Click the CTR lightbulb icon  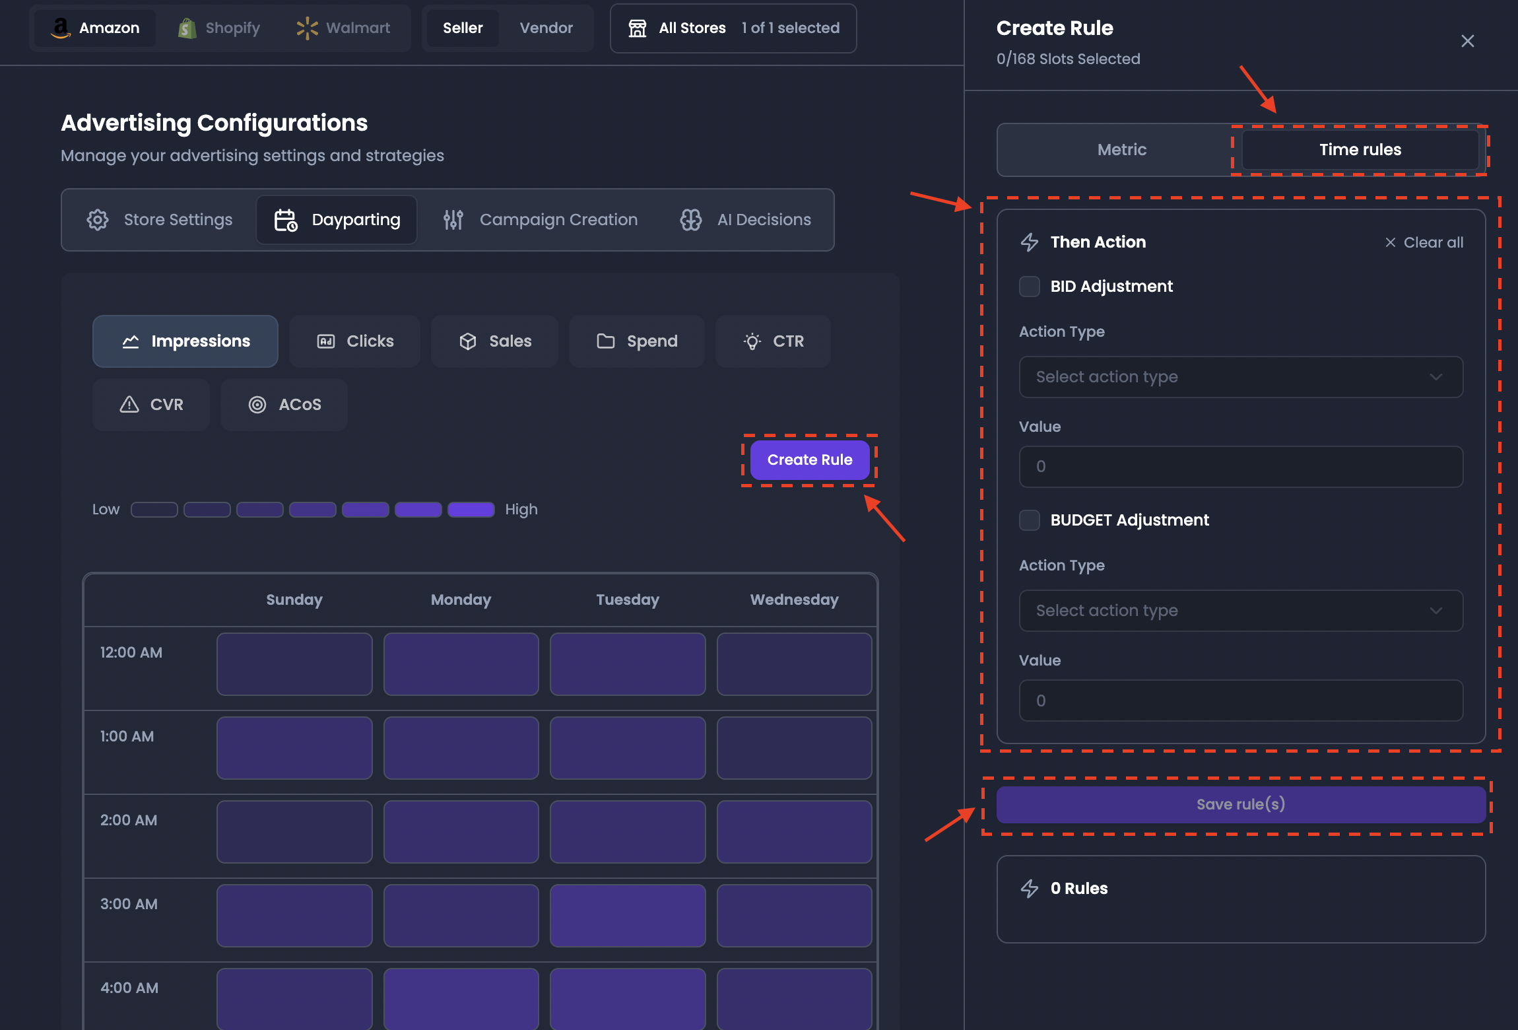click(752, 341)
